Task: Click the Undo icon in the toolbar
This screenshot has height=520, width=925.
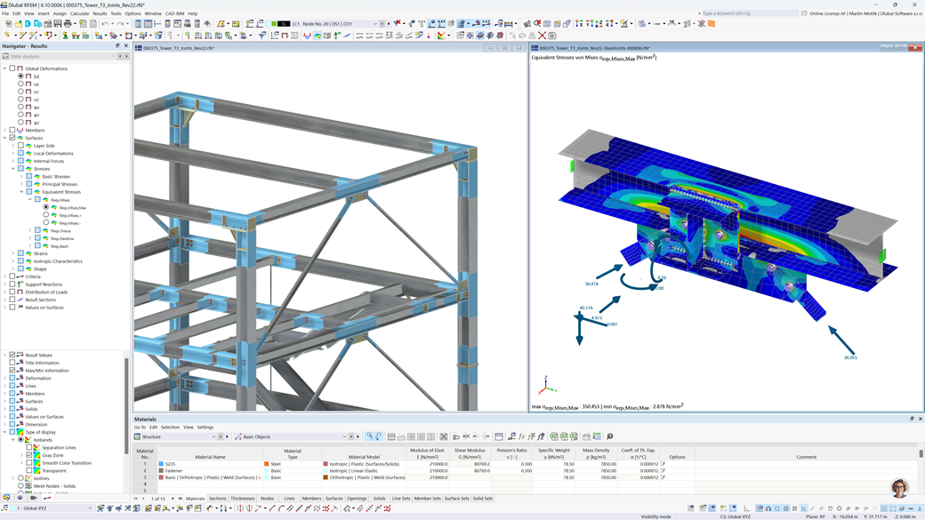Action: click(105, 27)
